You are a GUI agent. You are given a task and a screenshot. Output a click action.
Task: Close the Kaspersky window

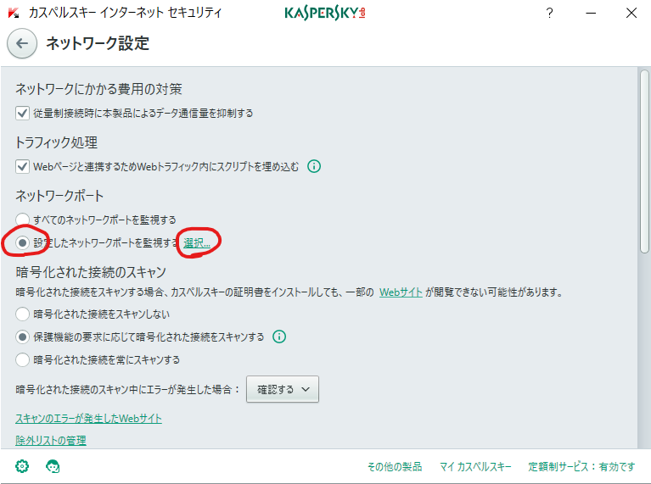(x=631, y=14)
